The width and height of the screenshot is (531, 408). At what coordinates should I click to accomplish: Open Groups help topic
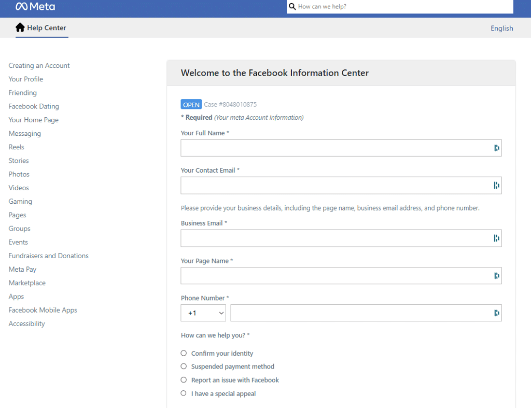coord(19,229)
